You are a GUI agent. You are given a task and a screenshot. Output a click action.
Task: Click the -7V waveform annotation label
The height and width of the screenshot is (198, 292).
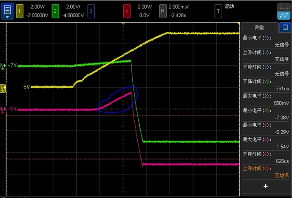[12, 65]
